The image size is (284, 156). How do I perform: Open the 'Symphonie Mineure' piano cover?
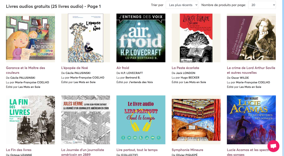[196, 120]
